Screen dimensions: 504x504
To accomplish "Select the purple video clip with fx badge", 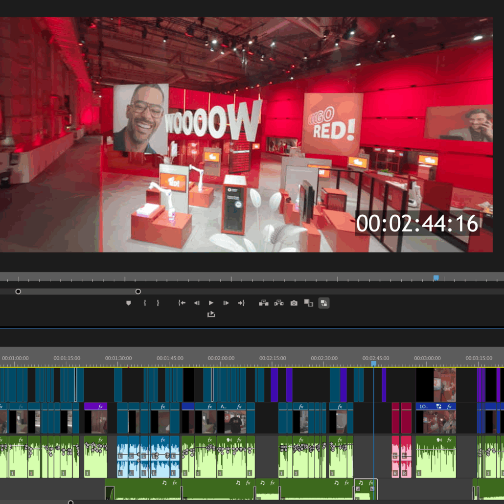I will (95, 418).
